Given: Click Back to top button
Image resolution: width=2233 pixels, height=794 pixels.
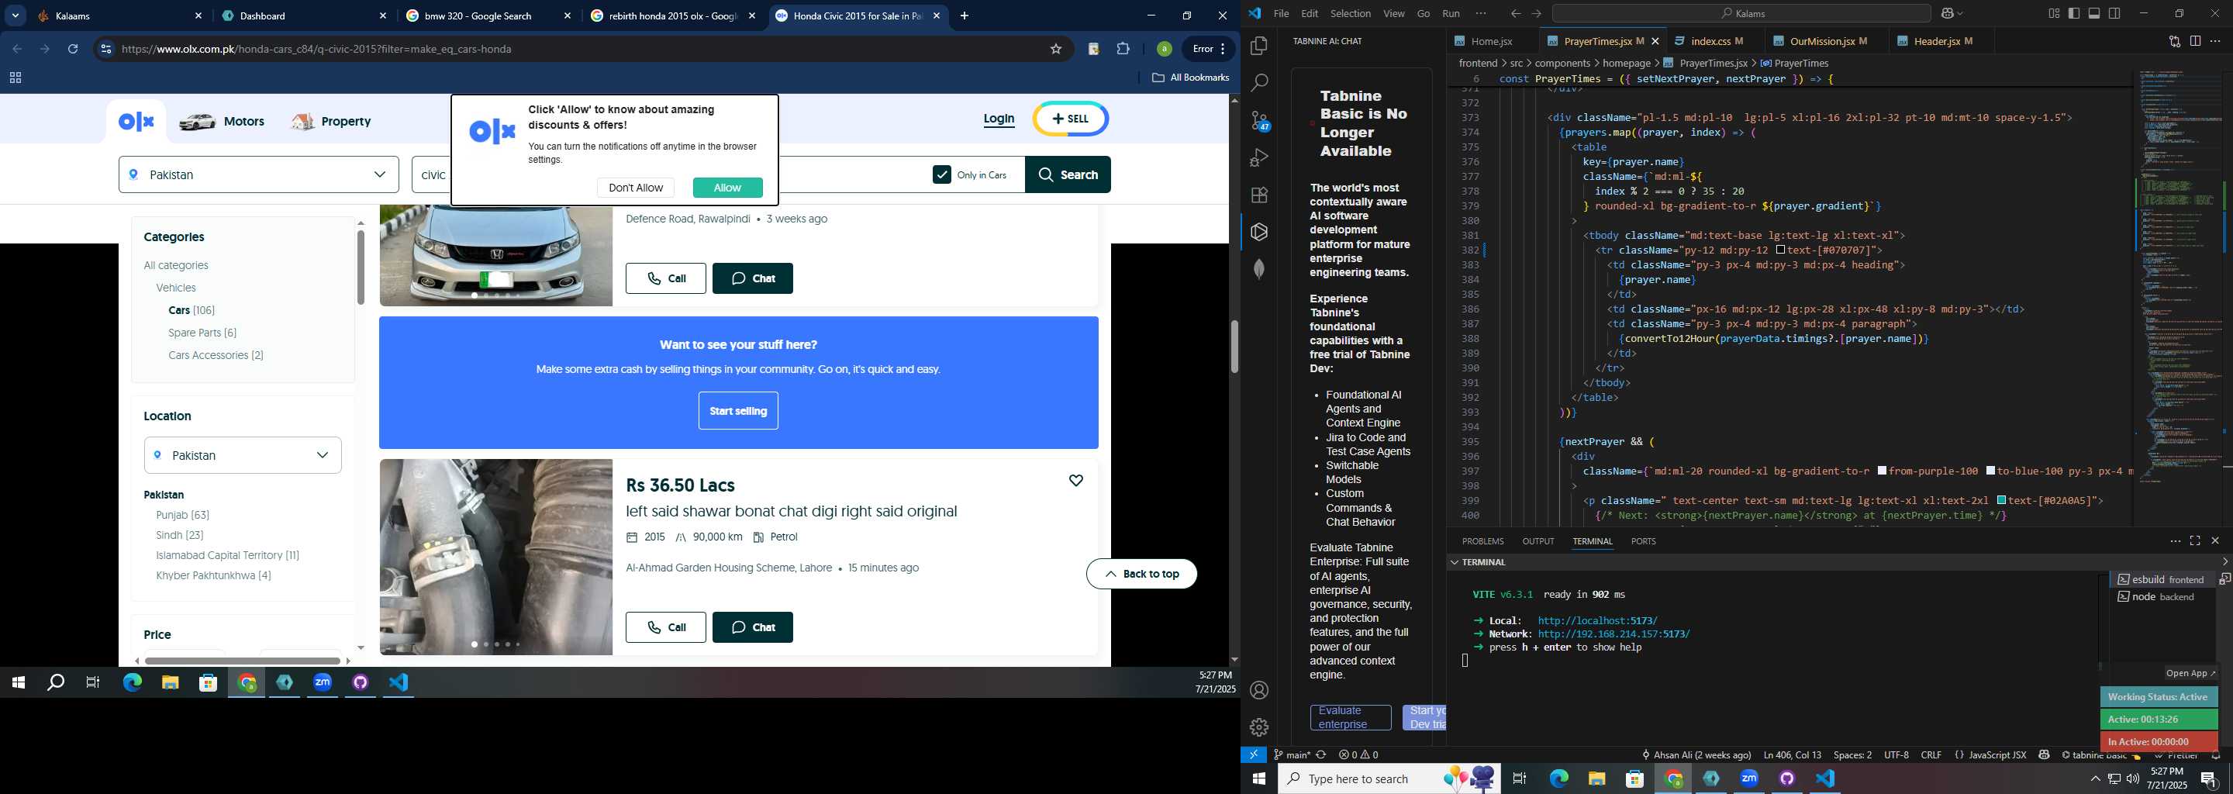Looking at the screenshot, I should (x=1141, y=574).
